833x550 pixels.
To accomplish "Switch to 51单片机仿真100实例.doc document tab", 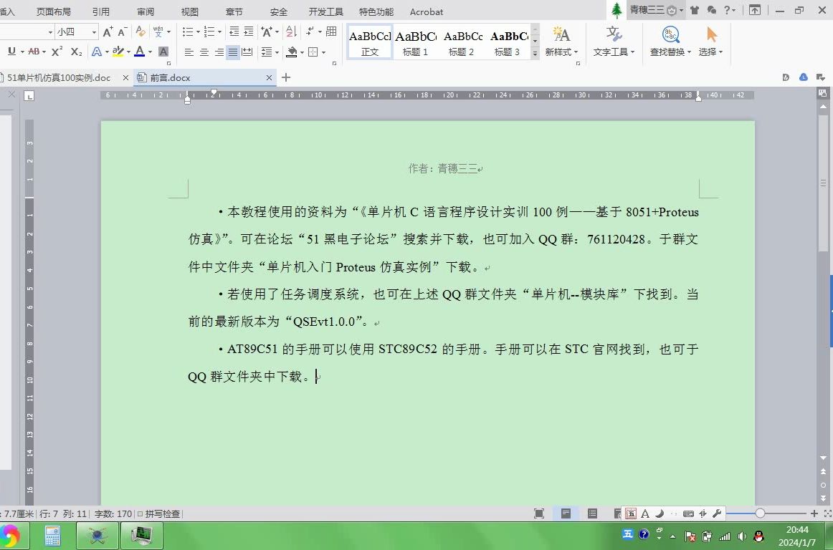I will point(59,77).
